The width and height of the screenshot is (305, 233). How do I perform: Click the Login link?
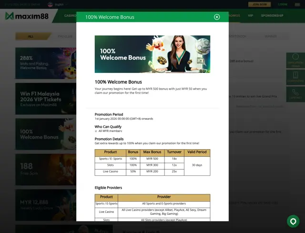pos(283,4)
